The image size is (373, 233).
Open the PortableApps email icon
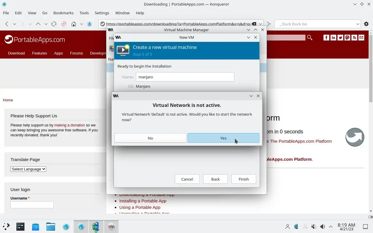[361, 38]
